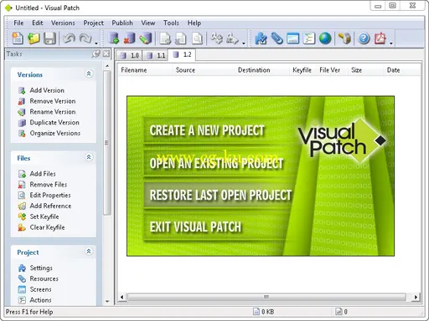Click the globe toolbar icon
Image resolution: width=429 pixels, height=321 pixels.
(325, 38)
